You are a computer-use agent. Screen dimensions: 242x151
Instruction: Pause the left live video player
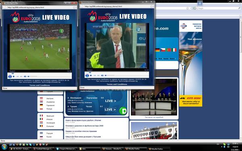pos(10,77)
